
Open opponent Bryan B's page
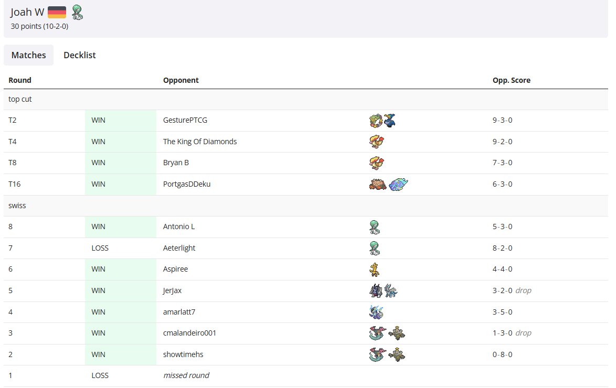coord(176,163)
